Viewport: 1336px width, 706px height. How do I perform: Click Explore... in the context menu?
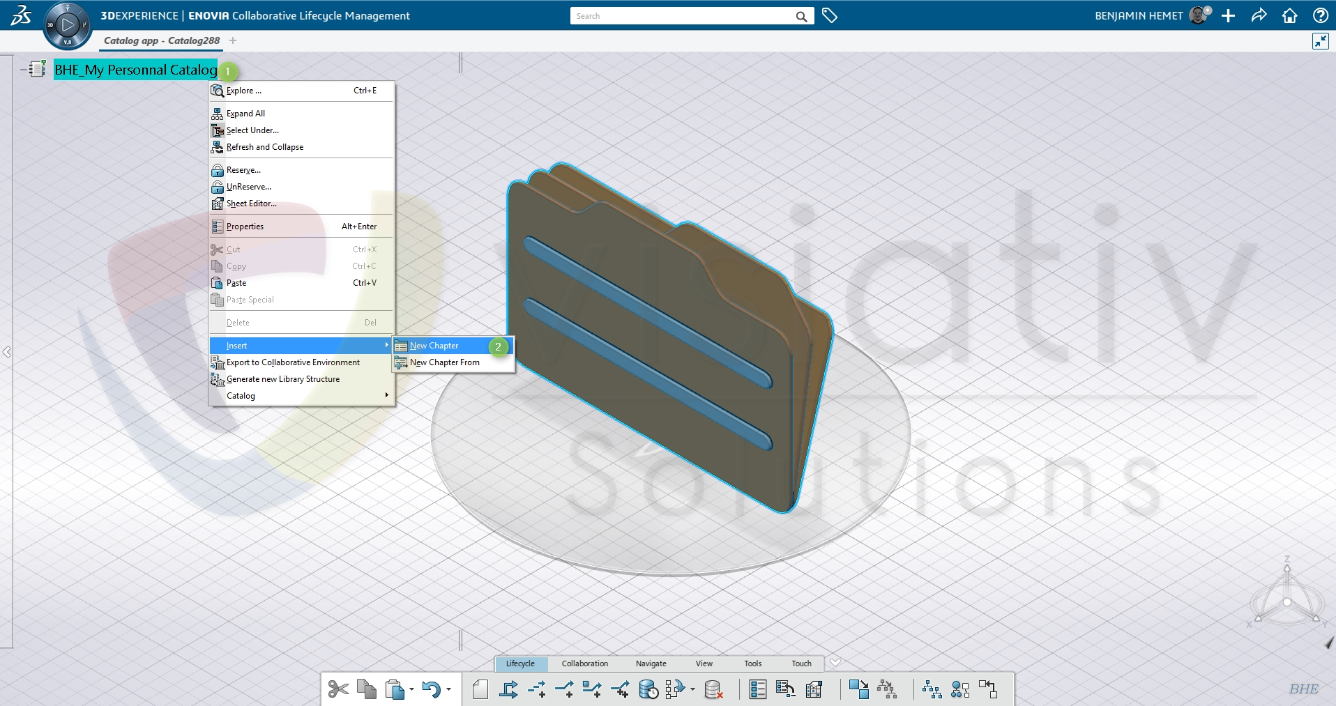click(x=301, y=91)
